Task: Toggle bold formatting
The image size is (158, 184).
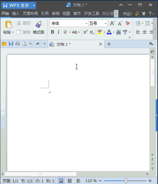Action: click(52, 32)
